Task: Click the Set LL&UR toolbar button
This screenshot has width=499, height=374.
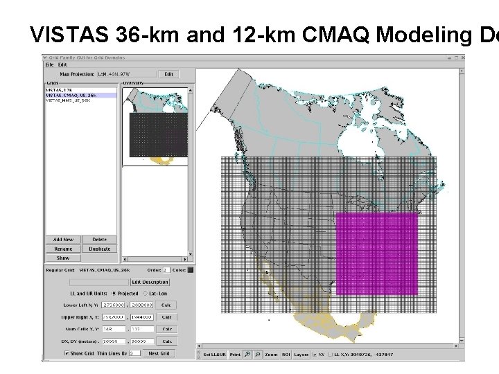Action: pyautogui.click(x=214, y=355)
